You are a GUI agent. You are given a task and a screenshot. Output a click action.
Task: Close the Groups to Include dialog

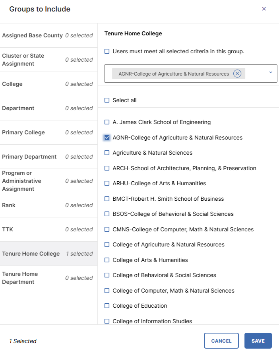(264, 8)
